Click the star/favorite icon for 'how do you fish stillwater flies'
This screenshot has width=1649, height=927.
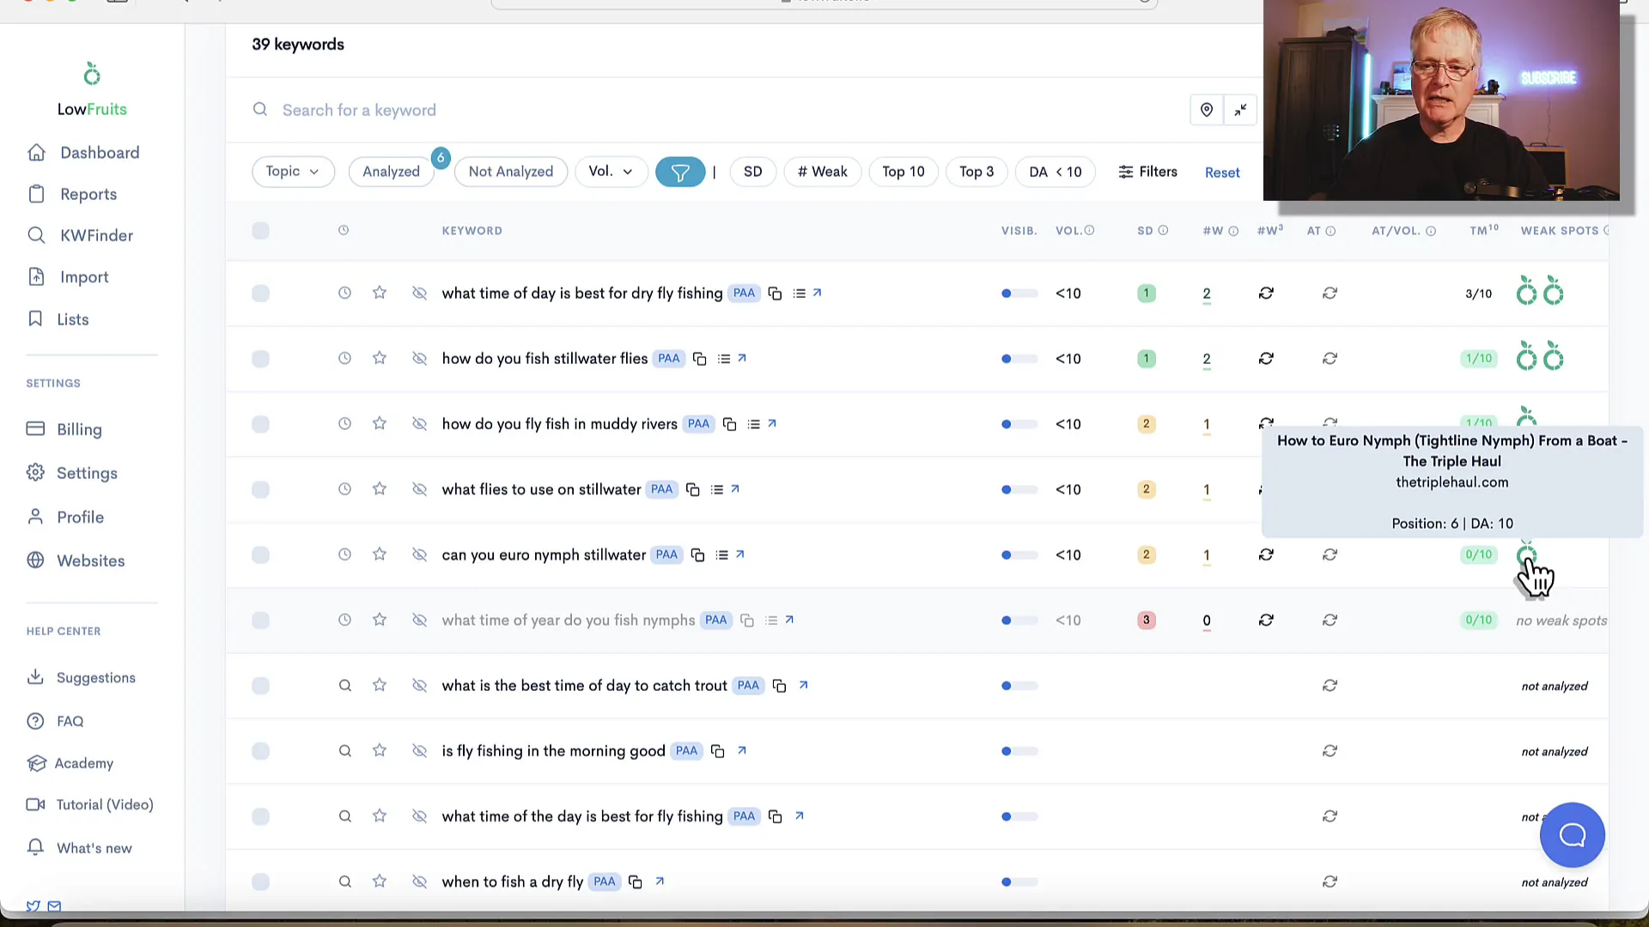pyautogui.click(x=380, y=359)
